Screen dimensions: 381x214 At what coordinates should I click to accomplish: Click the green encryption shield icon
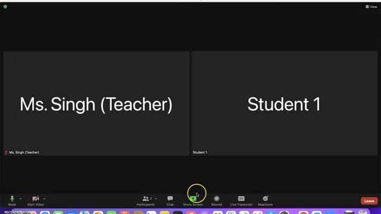(5, 7)
